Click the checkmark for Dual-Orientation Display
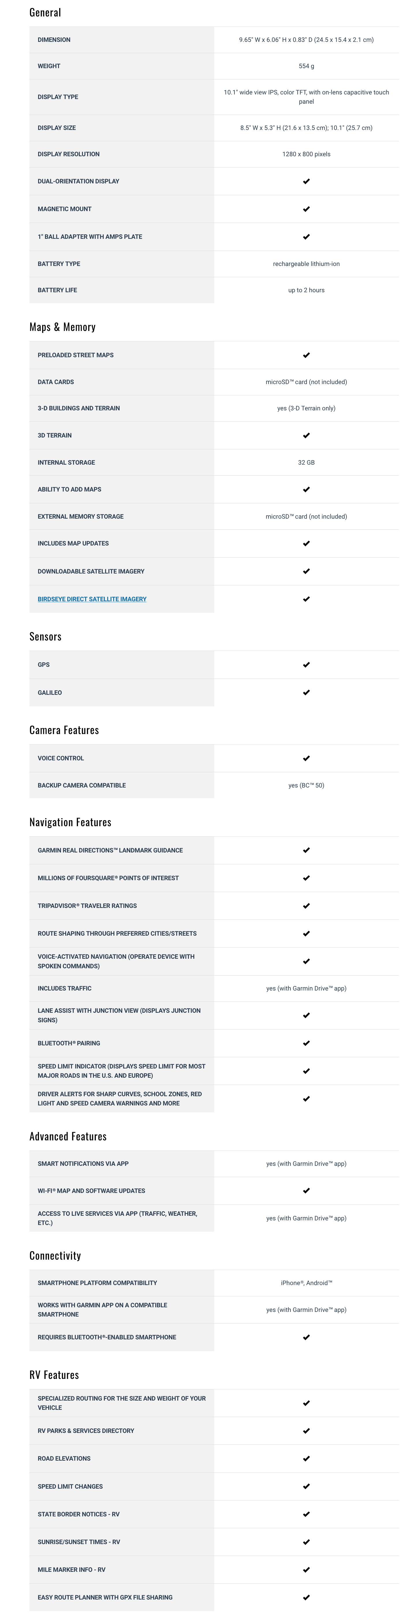This screenshot has height=1616, width=414. click(x=306, y=181)
